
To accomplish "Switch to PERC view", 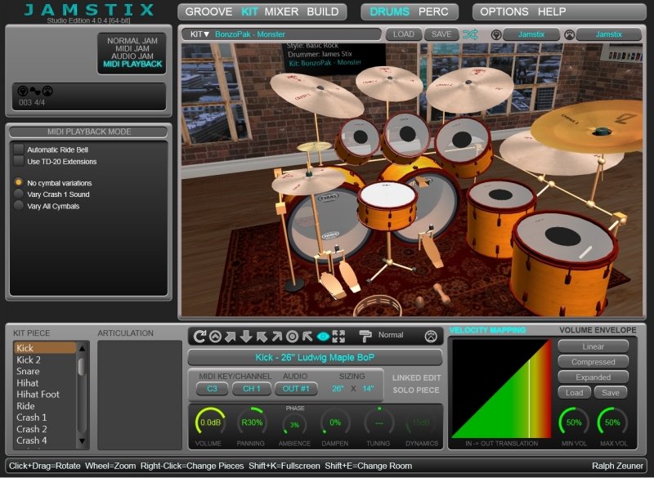I will (433, 11).
